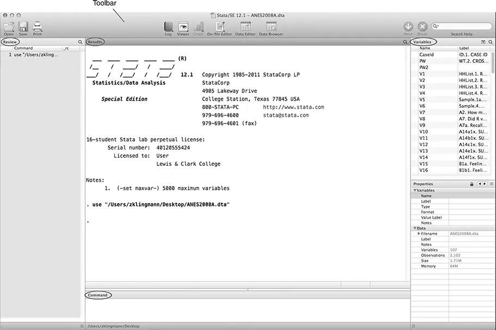The image size is (496, 330).
Task: Open the Variables panel filter dropdown
Action: [483, 42]
